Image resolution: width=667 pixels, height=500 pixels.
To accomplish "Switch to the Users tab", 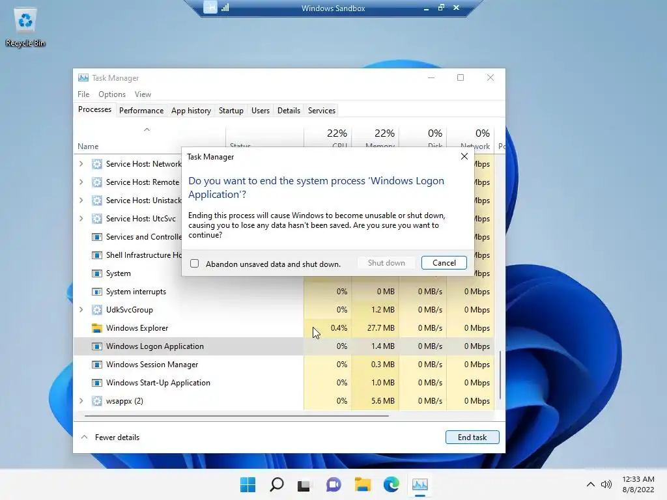I will click(261, 111).
